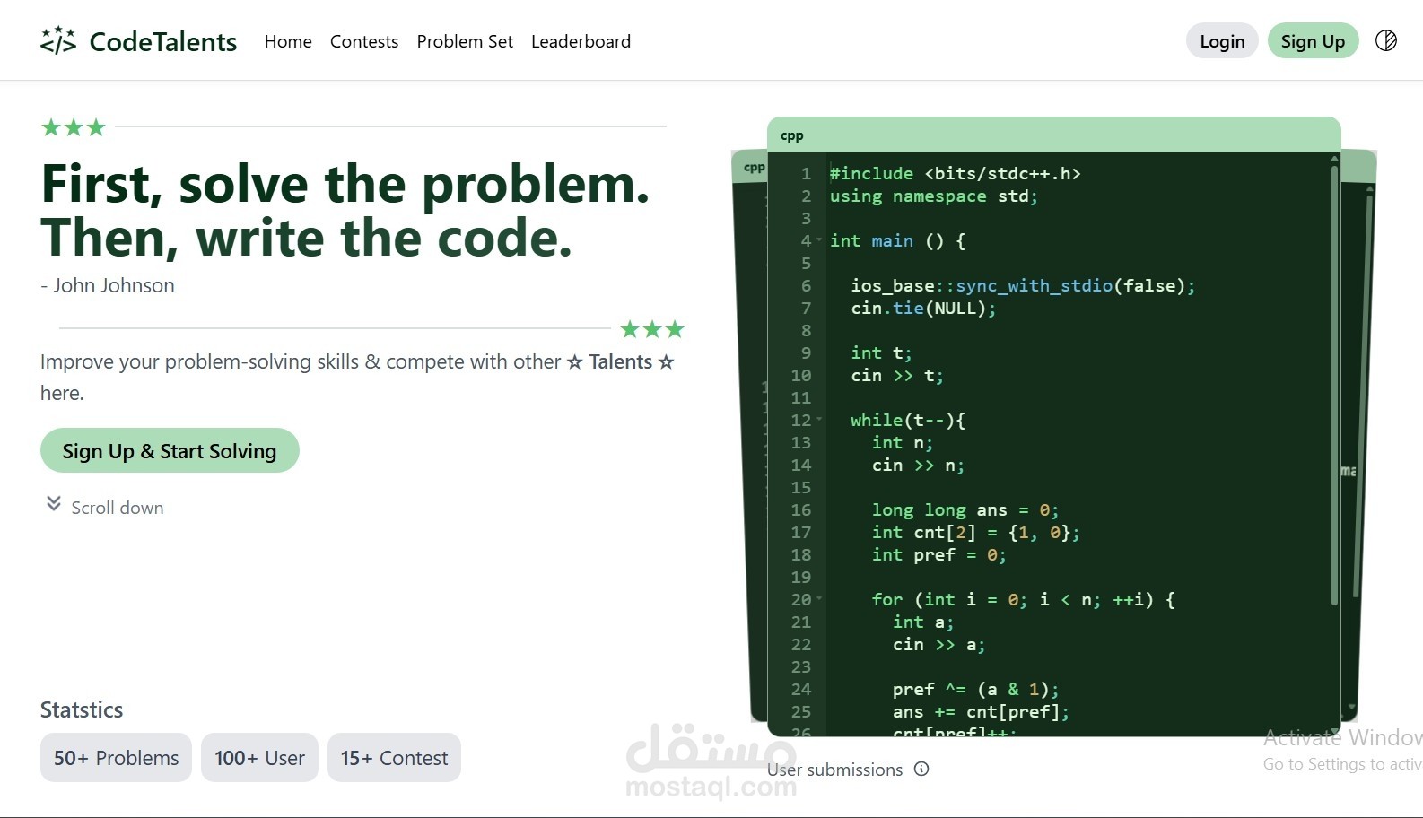Screen dimensions: 1423x818
Task: Collapse the while loop fold at line 12
Action: 819,419
